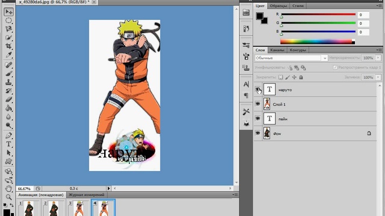Open the Tool Presets panel icon
Image resolution: width=385 pixels, height=216 pixels.
point(246,112)
